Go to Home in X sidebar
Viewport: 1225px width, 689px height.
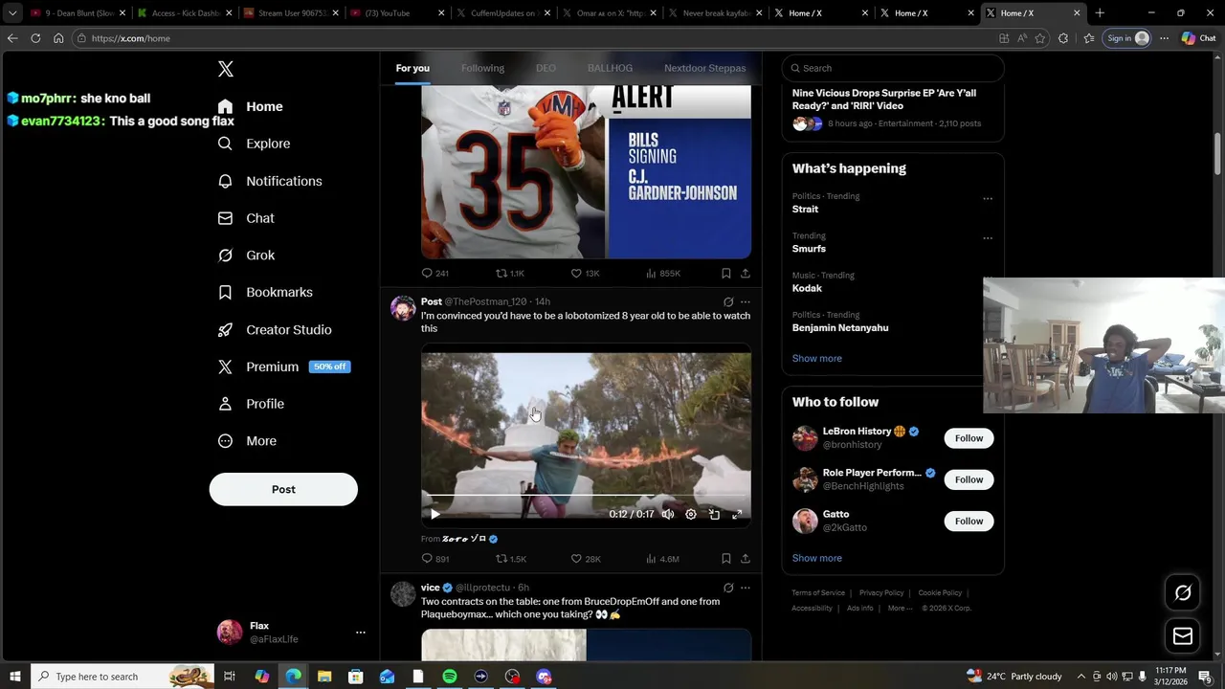coord(250,106)
